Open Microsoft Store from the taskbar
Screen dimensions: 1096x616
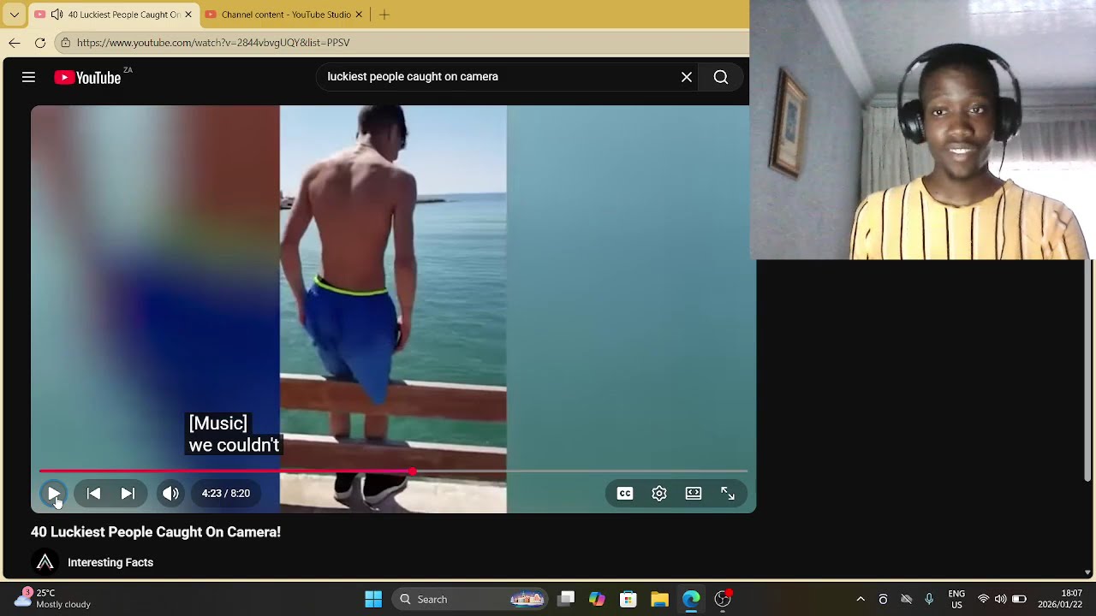tap(628, 599)
